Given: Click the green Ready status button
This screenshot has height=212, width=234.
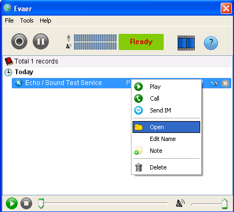Looking at the screenshot, I should [x=141, y=42].
